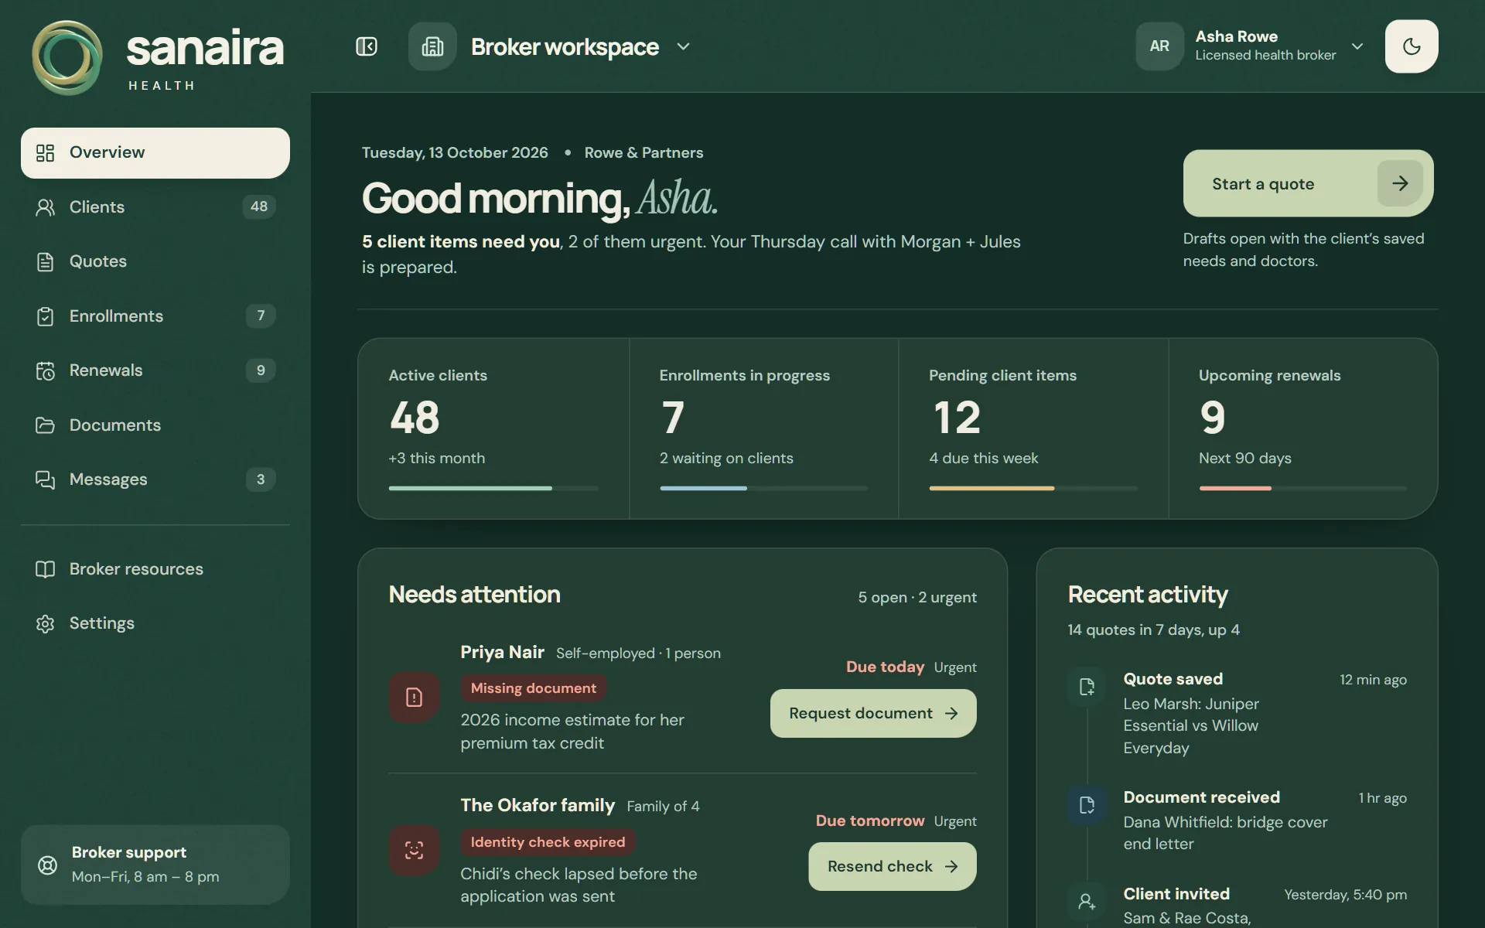
Task: Click the Clients count badge 48
Action: pyautogui.click(x=259, y=206)
